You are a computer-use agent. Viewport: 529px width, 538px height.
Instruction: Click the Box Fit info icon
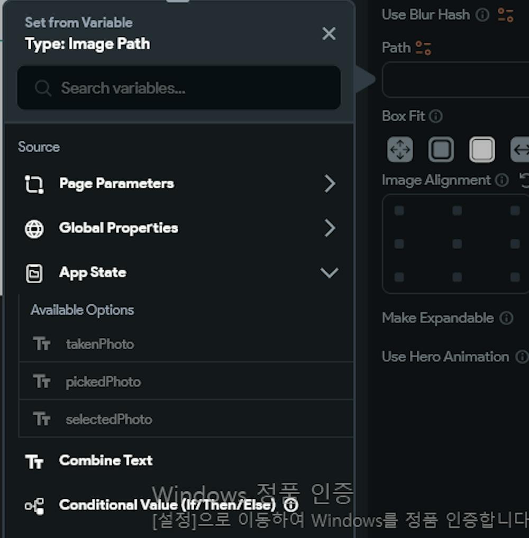[436, 116]
